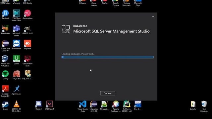The height and width of the screenshot is (119, 212).
Task: Open the Bandicut desktop icon
Action: point(5,13)
